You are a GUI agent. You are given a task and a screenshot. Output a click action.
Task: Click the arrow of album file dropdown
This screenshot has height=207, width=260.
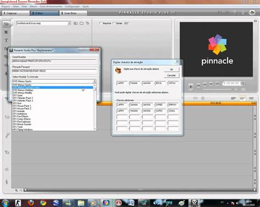(69, 23)
